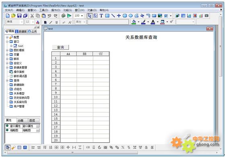Toggle Bold formatting button
The image size is (225, 157).
click(45, 22)
